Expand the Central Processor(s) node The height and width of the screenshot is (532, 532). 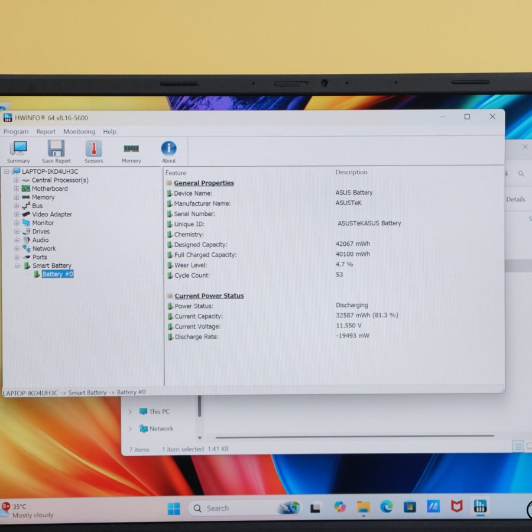pyautogui.click(x=17, y=180)
